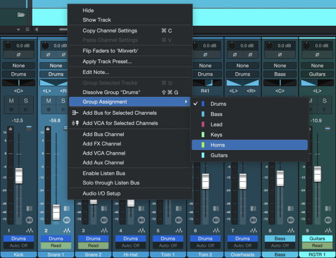
Task: Click the Overheads input gain knob
Action: pos(232,45)
